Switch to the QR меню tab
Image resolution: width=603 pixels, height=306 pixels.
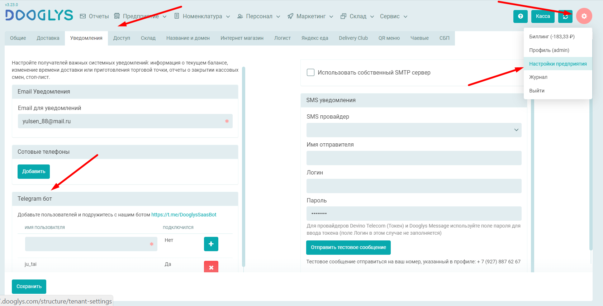click(x=389, y=38)
